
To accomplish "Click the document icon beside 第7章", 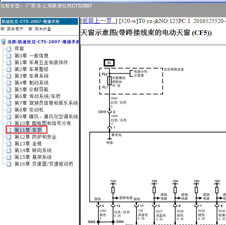I will point(9,103).
